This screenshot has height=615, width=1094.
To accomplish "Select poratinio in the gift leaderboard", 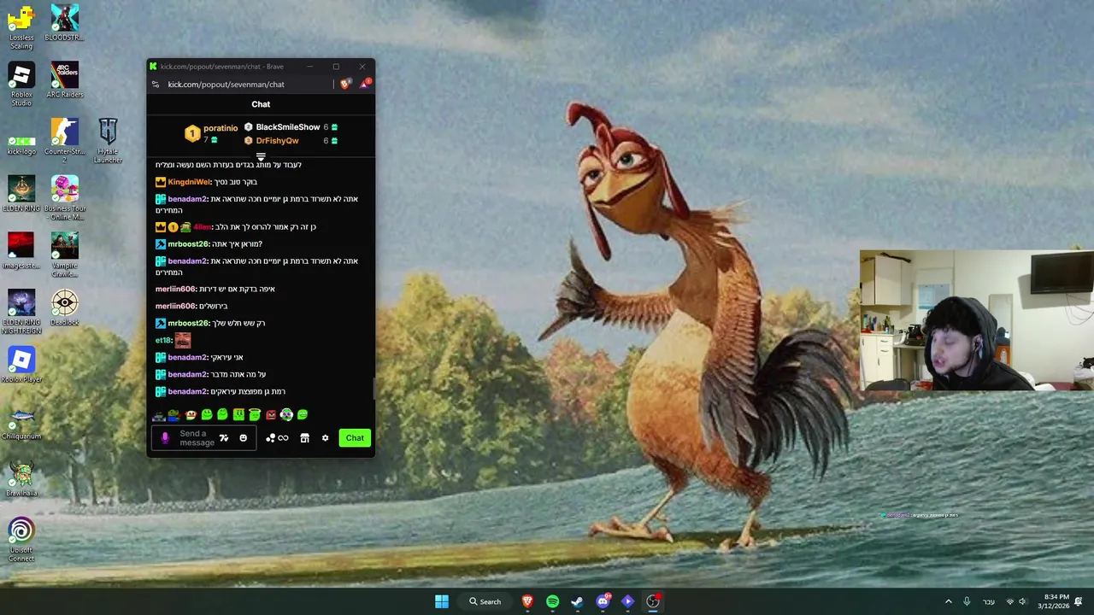I will point(221,128).
